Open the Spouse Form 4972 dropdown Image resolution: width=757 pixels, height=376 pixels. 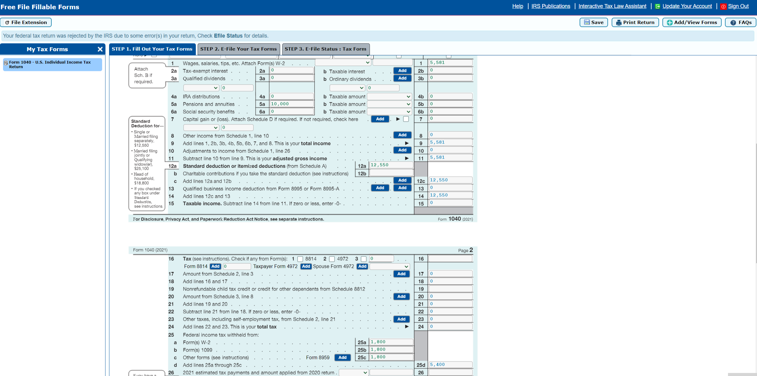pos(390,266)
